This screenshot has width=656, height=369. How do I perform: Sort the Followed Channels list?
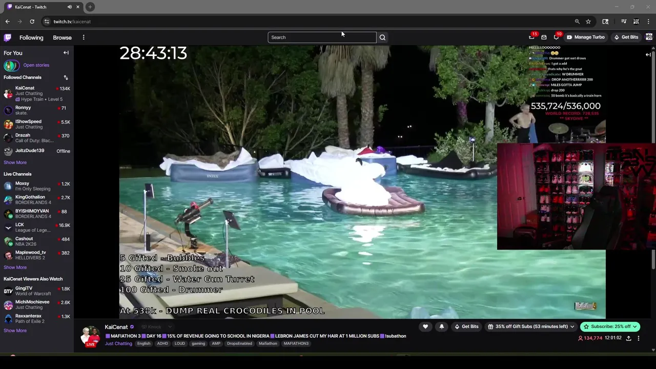[66, 77]
